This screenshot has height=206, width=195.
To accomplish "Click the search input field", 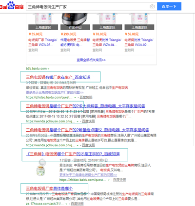I will click(x=88, y=7).
